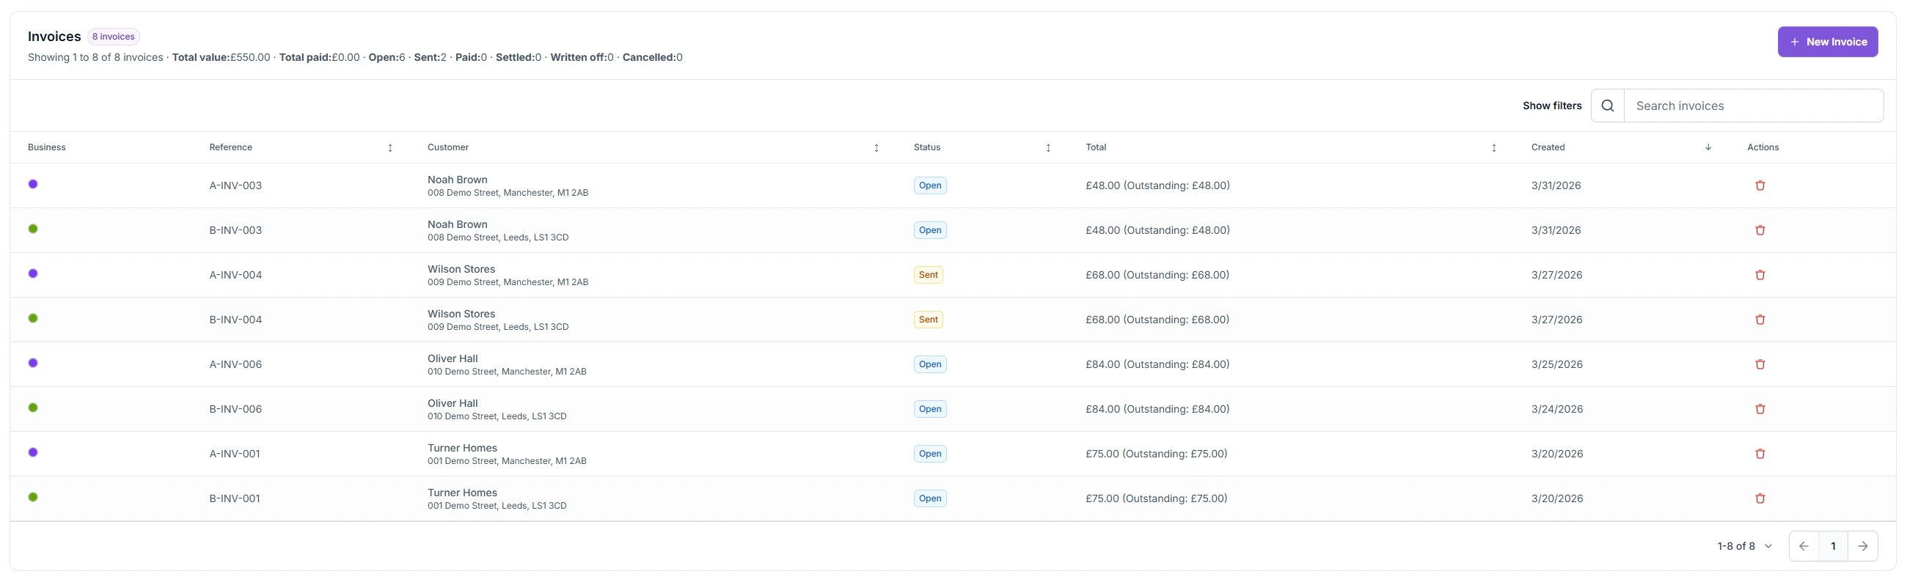Click Wilson Stores in A-INV-004 row
1907x582 pixels.
tap(461, 269)
